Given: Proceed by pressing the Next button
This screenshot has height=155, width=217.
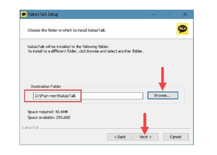Looking at the screenshot, I should (x=146, y=137).
